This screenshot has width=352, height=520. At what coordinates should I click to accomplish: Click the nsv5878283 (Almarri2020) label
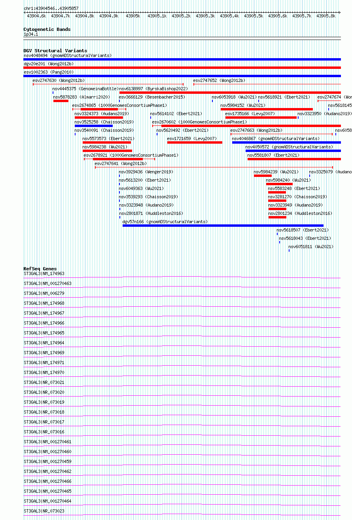pos(82,97)
